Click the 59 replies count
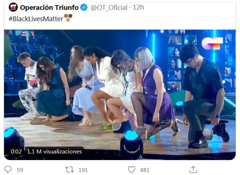This screenshot has width=240, height=175. 20,170
